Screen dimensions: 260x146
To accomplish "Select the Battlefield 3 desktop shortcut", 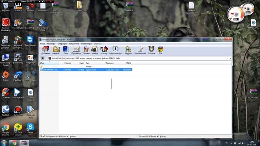I will (x=18, y=58).
